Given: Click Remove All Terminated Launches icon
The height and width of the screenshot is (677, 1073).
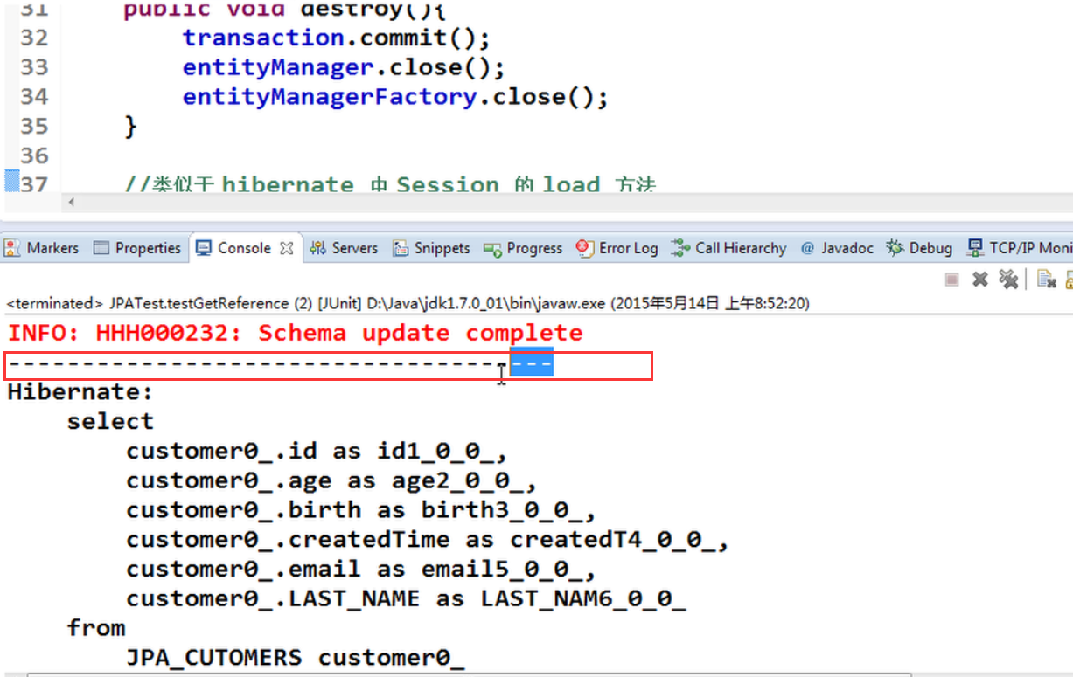Looking at the screenshot, I should pyautogui.click(x=1008, y=279).
